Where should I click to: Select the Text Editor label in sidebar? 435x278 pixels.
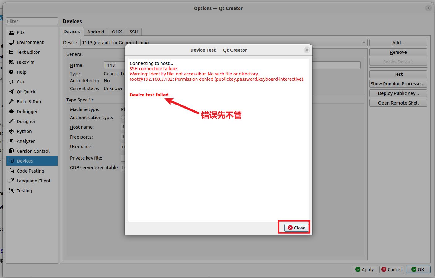click(x=28, y=52)
